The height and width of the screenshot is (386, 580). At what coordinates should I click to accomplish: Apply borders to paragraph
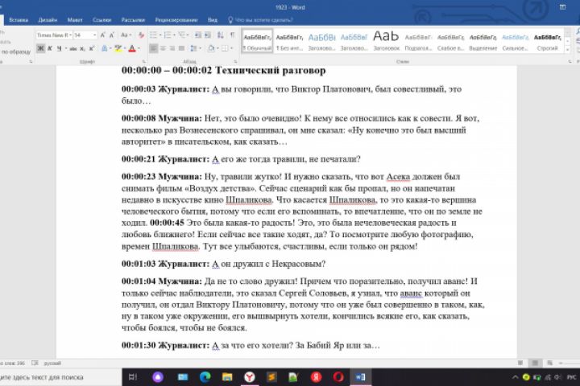(x=225, y=48)
